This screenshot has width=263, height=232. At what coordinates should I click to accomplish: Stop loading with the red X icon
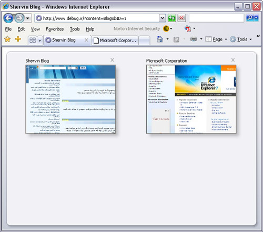point(181,18)
